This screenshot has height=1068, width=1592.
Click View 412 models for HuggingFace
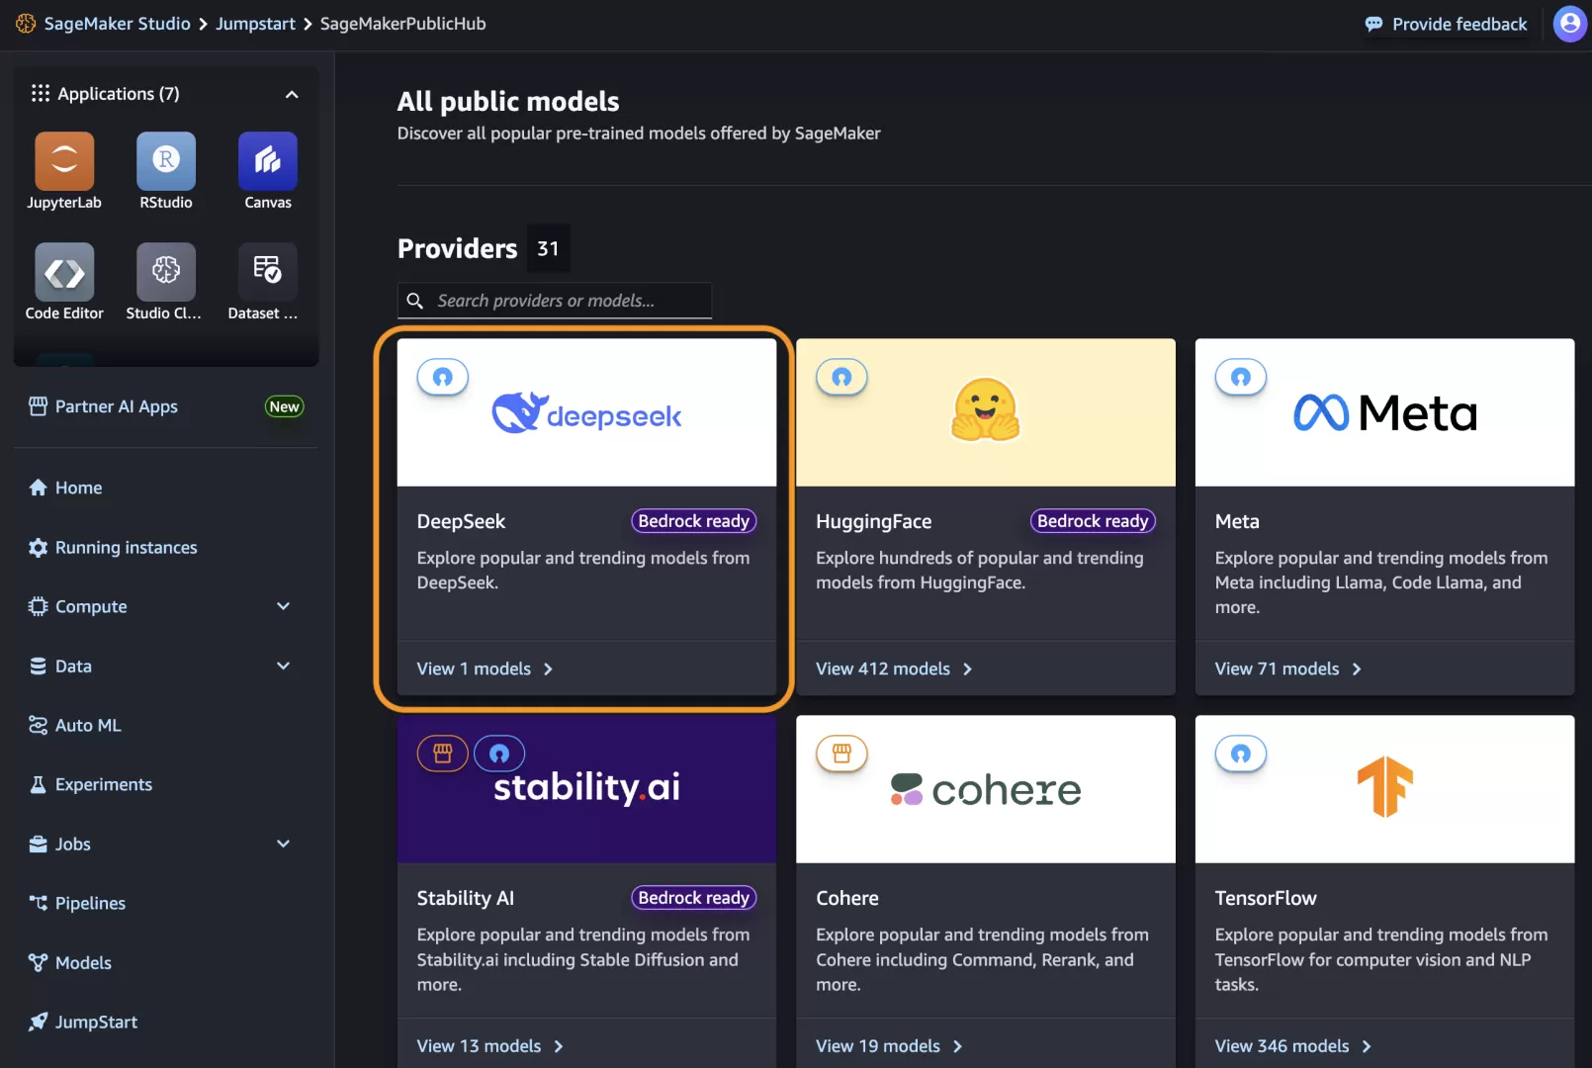coord(894,668)
